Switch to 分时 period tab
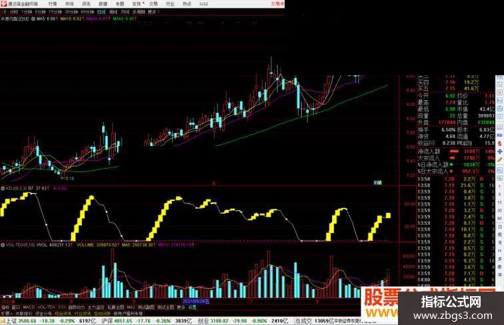 click(14, 12)
